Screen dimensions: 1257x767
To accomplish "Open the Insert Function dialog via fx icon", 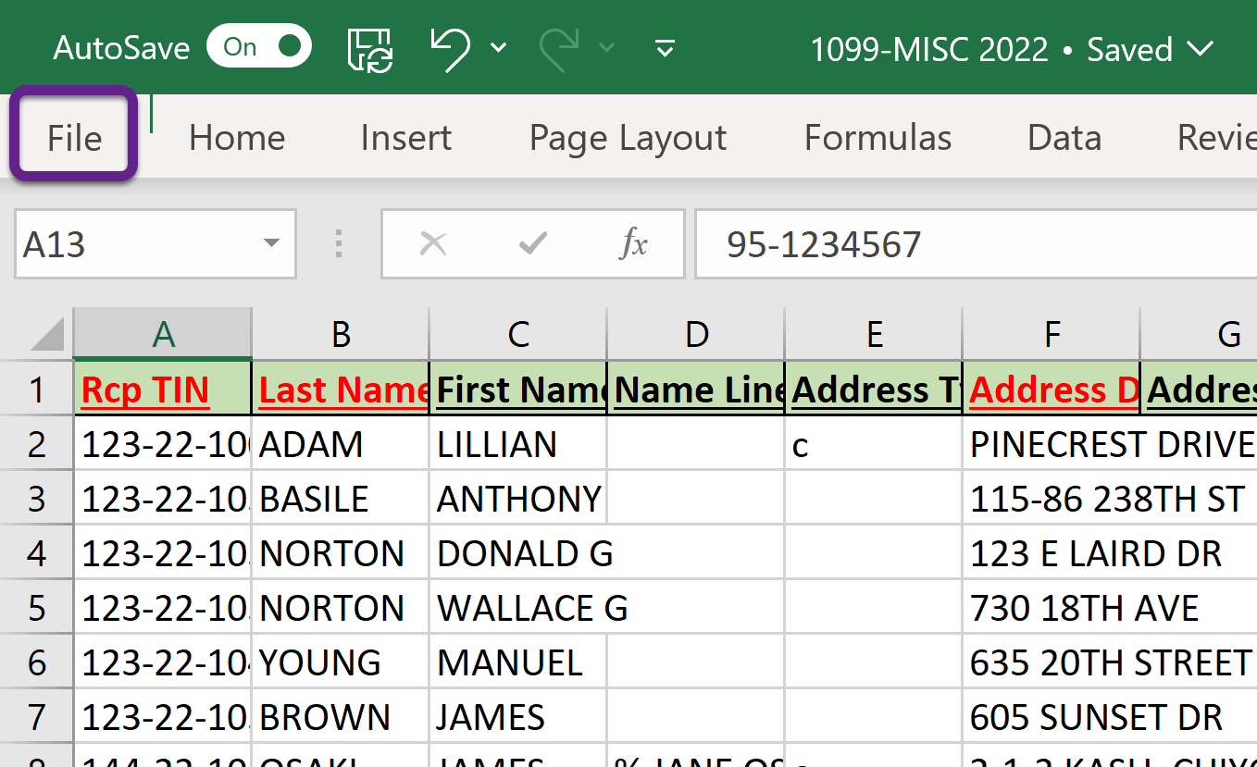I will [x=632, y=243].
